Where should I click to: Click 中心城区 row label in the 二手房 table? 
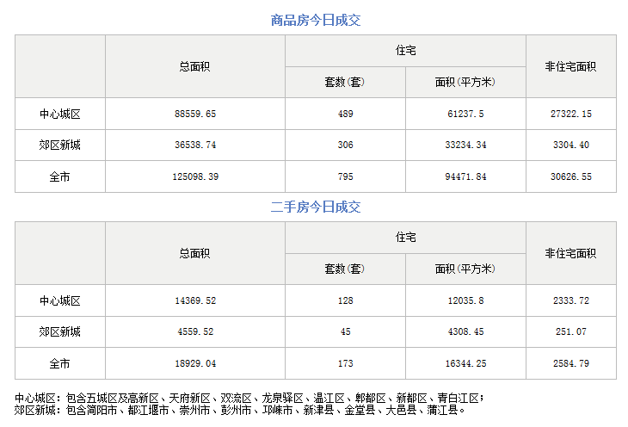[60, 300]
